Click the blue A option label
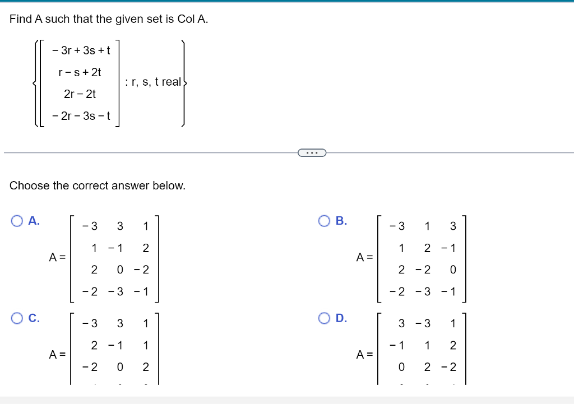Image resolution: width=574 pixels, height=404 pixels. coord(33,221)
